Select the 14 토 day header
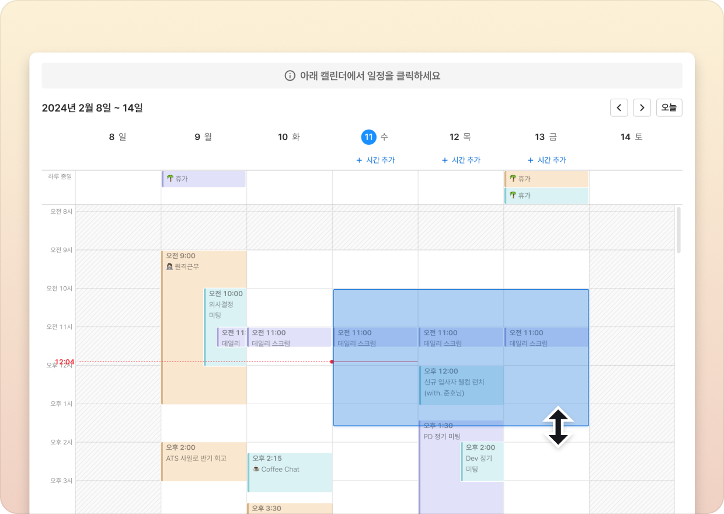Screen dimensions: 724x514 [x=632, y=137]
